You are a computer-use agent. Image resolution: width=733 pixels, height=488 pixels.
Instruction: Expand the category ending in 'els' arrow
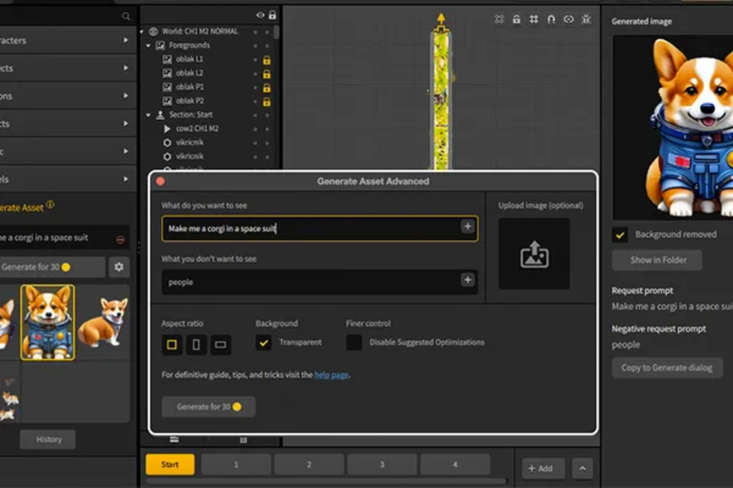click(x=126, y=179)
